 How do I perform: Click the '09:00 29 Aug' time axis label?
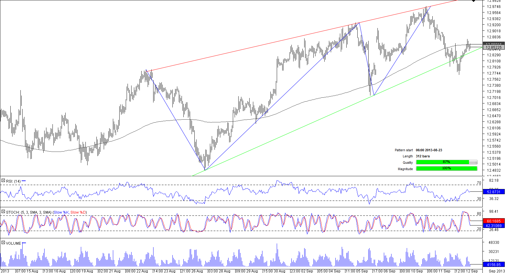(247, 271)
